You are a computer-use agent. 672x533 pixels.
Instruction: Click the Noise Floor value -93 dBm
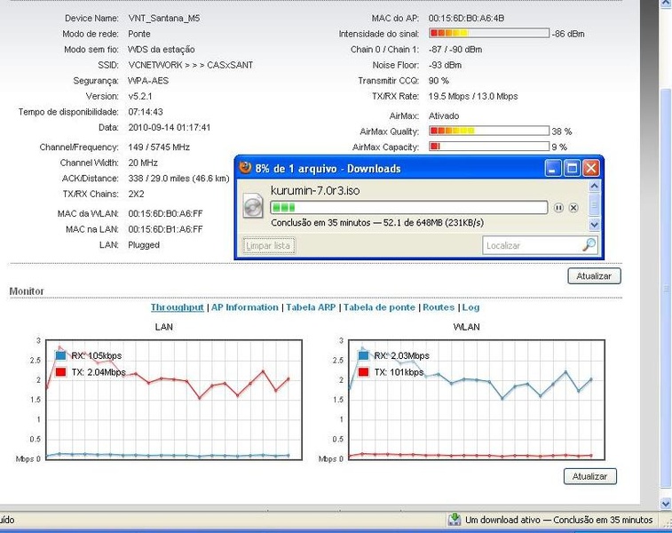pyautogui.click(x=446, y=65)
